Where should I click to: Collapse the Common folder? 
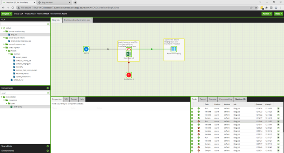9,54
